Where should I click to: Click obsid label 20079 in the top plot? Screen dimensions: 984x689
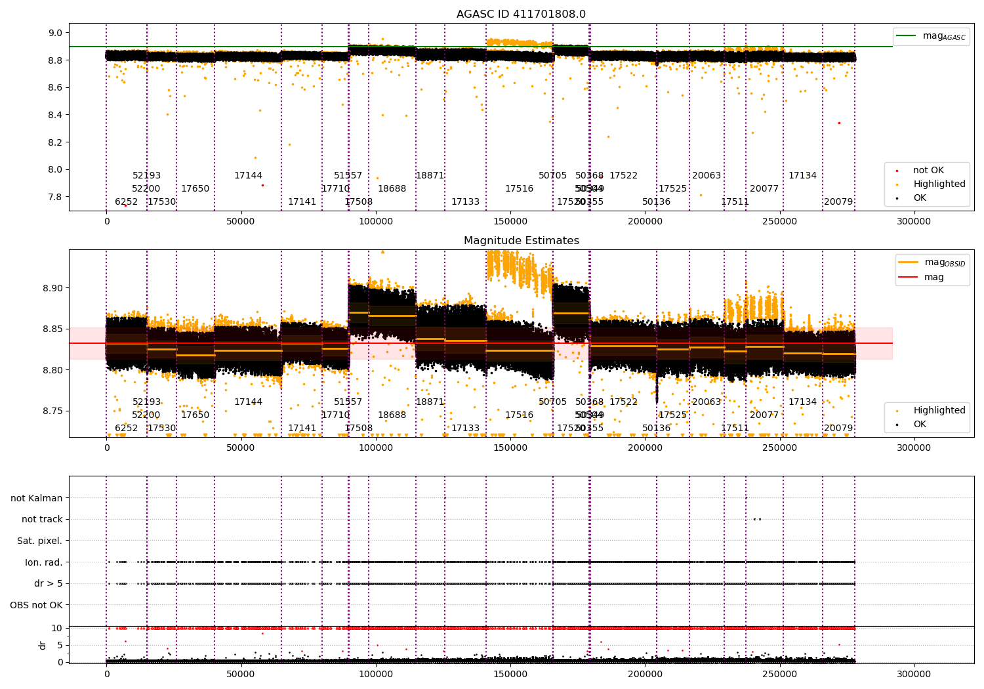[x=838, y=202]
